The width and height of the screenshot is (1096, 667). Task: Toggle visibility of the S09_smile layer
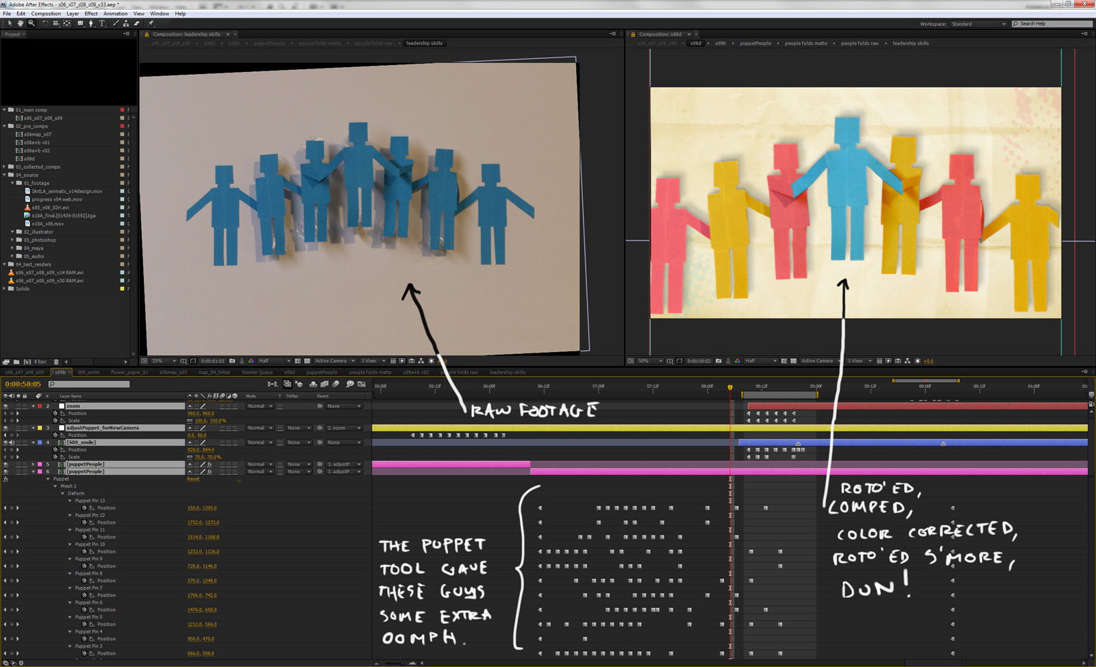pos(5,442)
